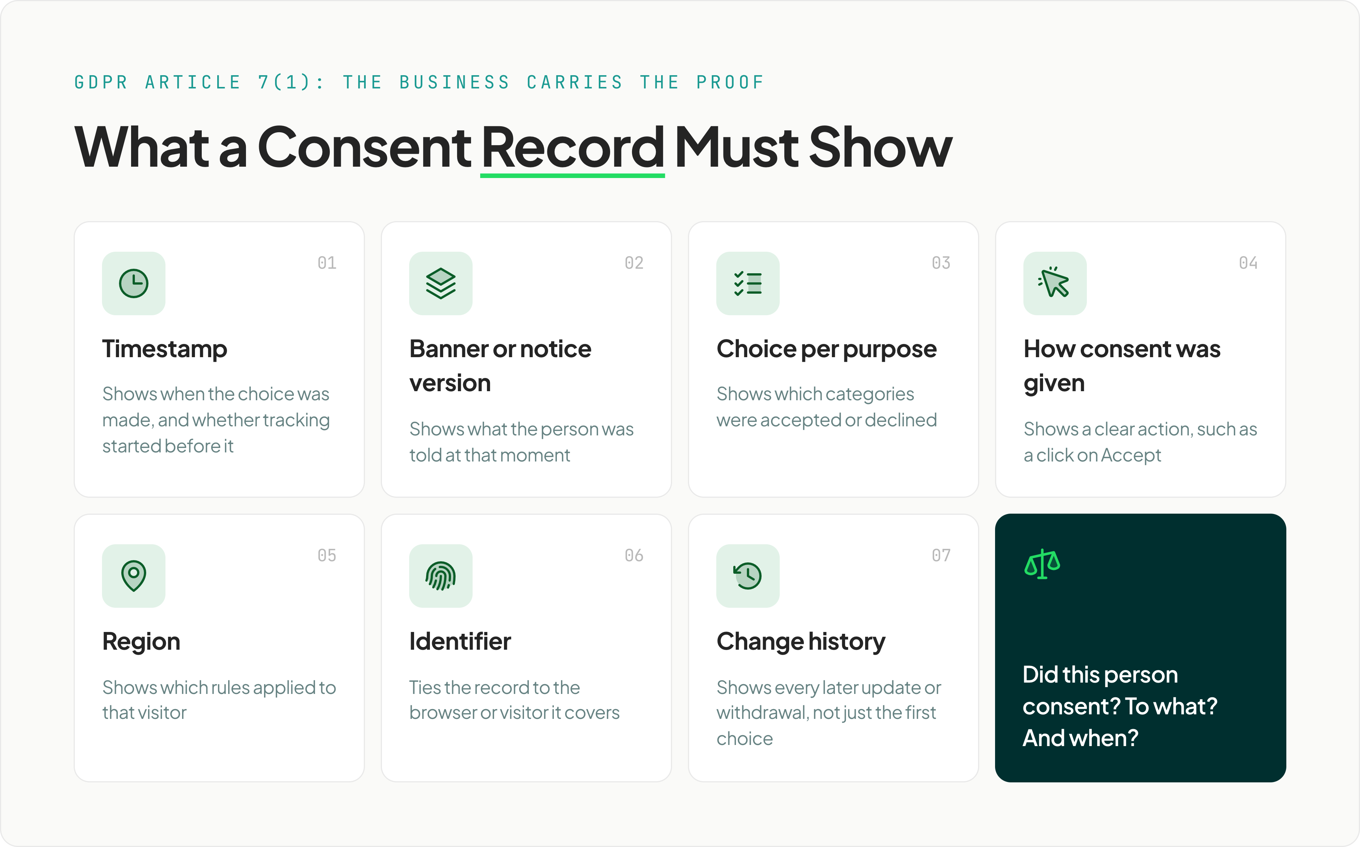Select the 'Region' card heading
This screenshot has height=847, width=1360.
pyautogui.click(x=141, y=642)
